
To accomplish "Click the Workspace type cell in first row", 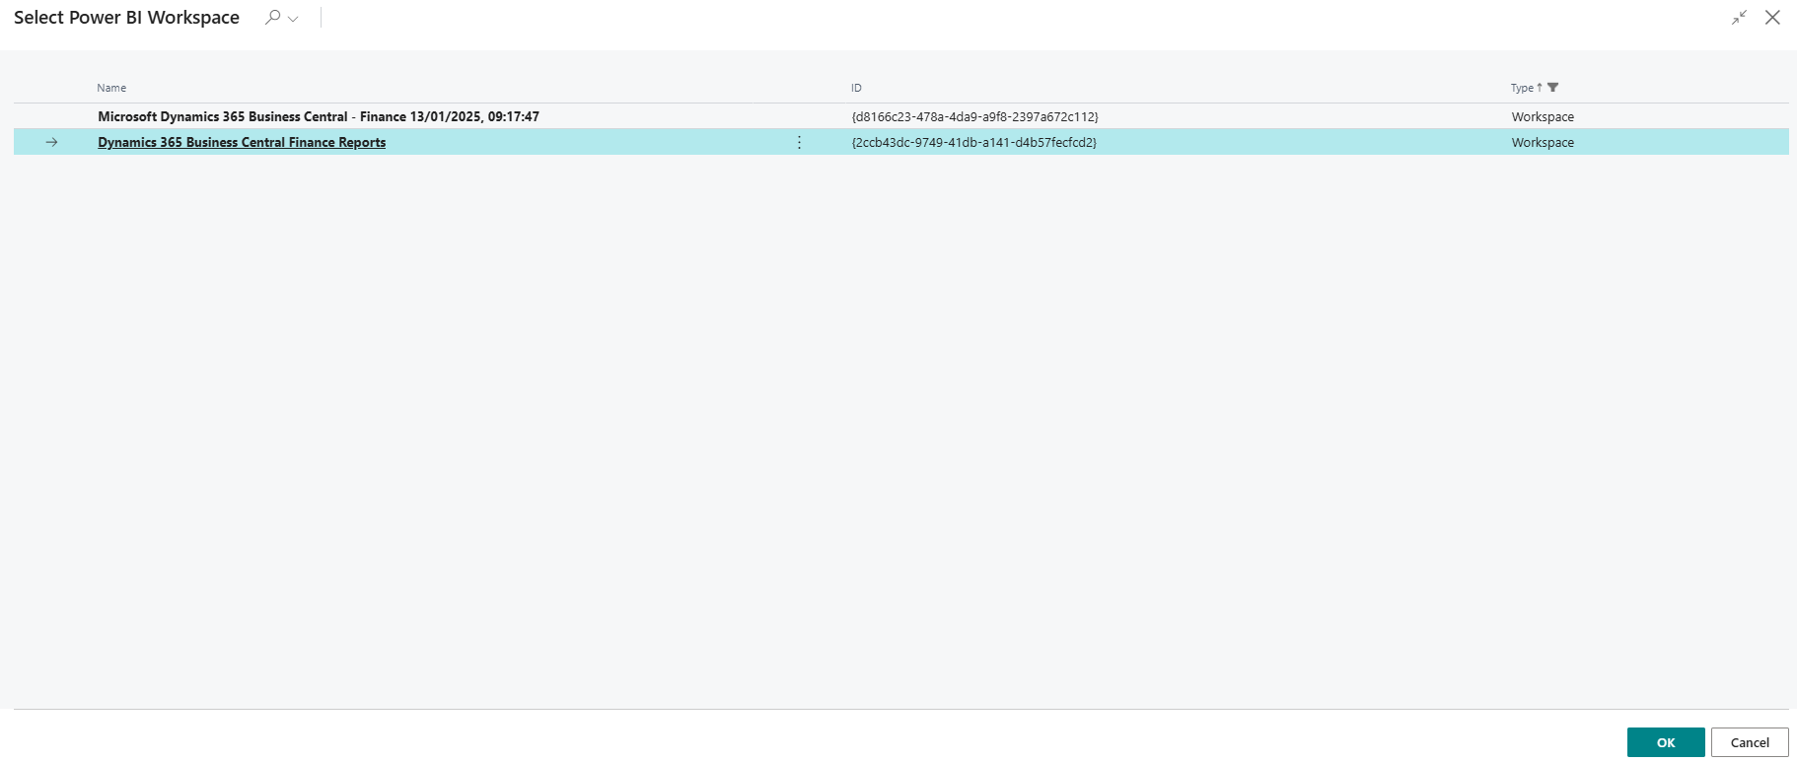I will [x=1543, y=116].
